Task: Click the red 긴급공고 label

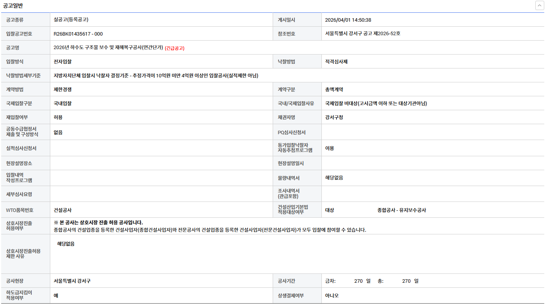Action: 174,48
